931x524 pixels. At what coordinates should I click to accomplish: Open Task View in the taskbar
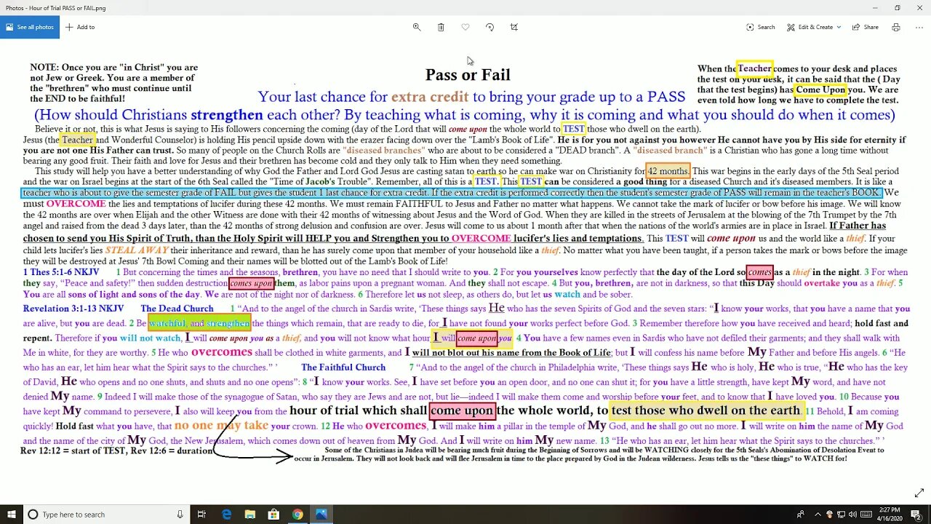pyautogui.click(x=203, y=515)
